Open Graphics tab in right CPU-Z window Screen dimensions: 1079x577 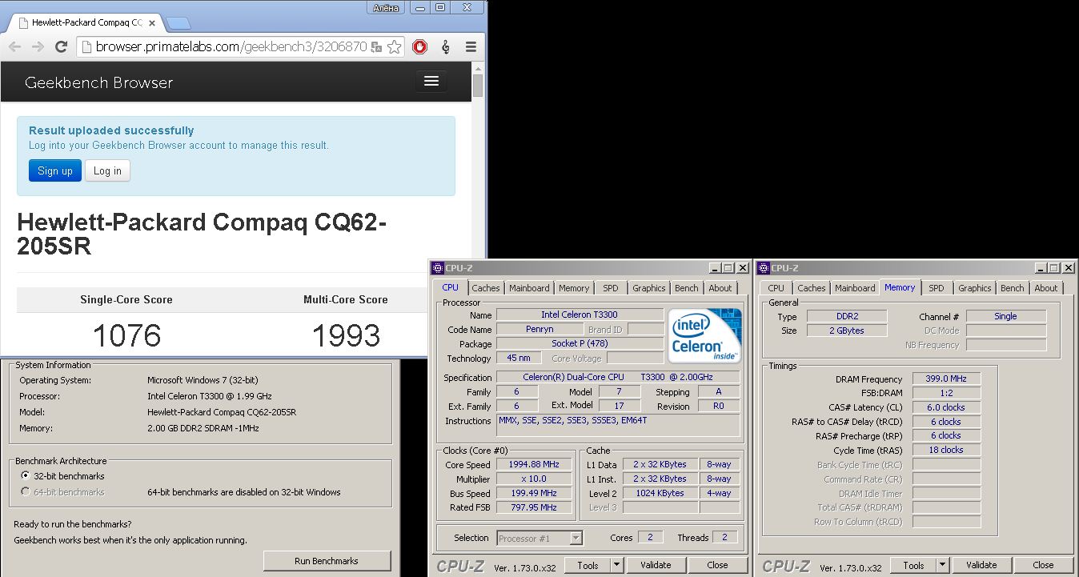974,288
